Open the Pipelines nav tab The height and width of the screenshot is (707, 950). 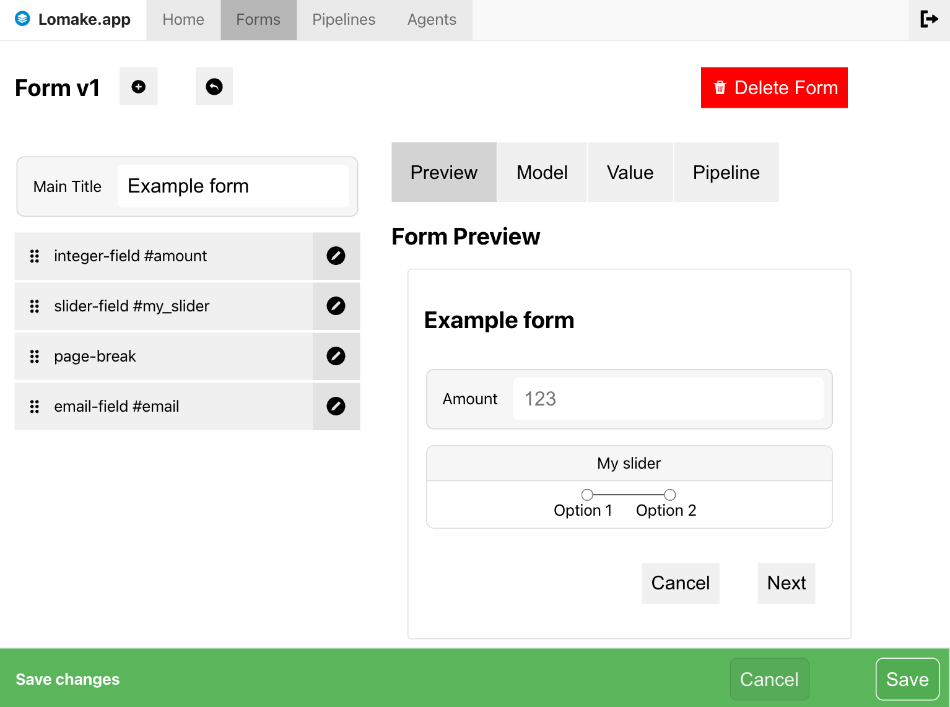[x=344, y=20]
